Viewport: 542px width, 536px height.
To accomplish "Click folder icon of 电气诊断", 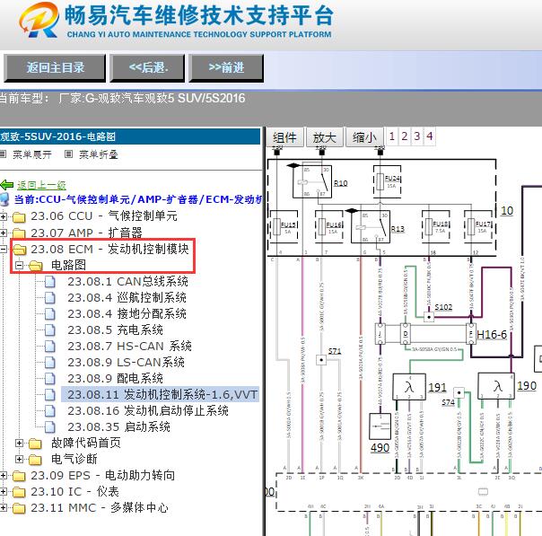I will 35,460.
